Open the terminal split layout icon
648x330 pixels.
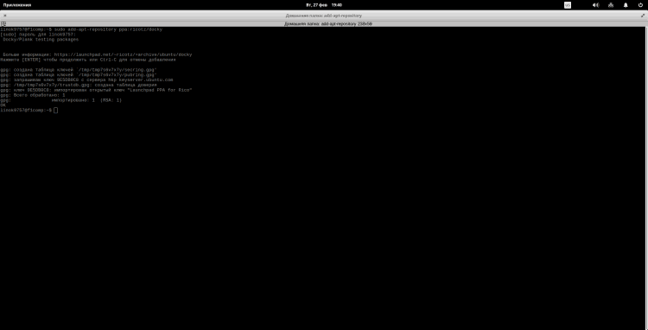[x=3, y=24]
